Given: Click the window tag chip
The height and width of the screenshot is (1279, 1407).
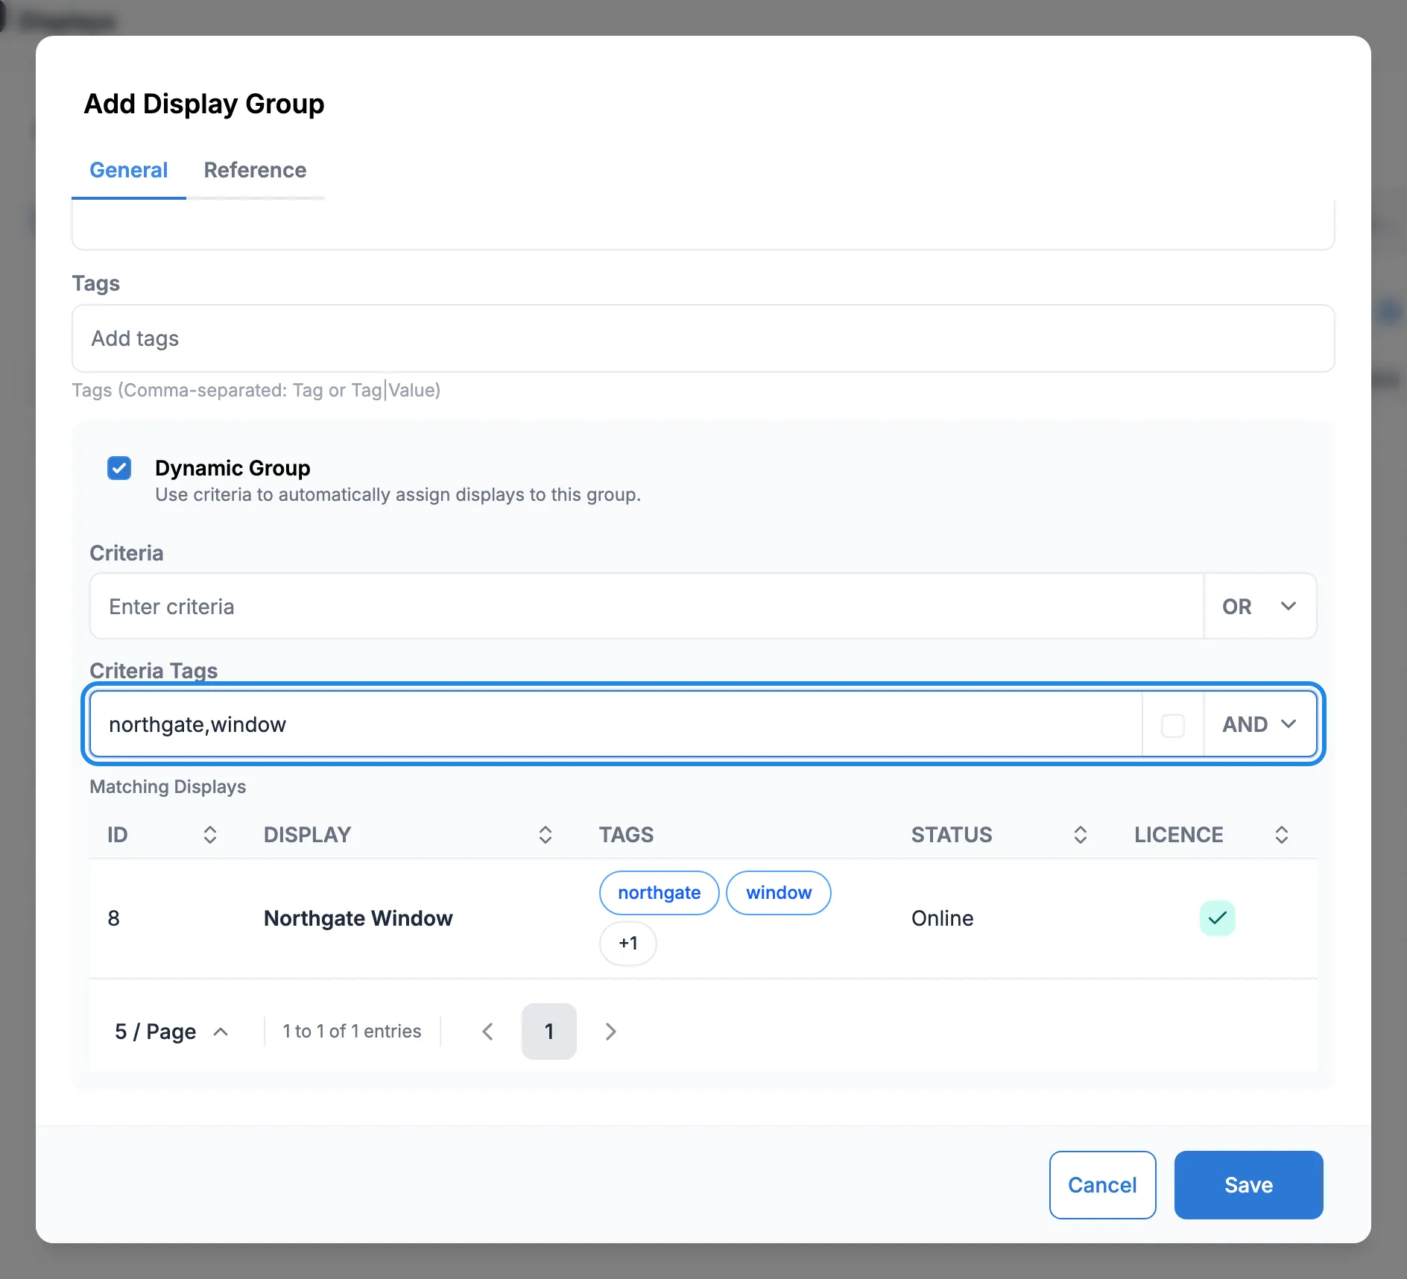Looking at the screenshot, I should pos(779,893).
